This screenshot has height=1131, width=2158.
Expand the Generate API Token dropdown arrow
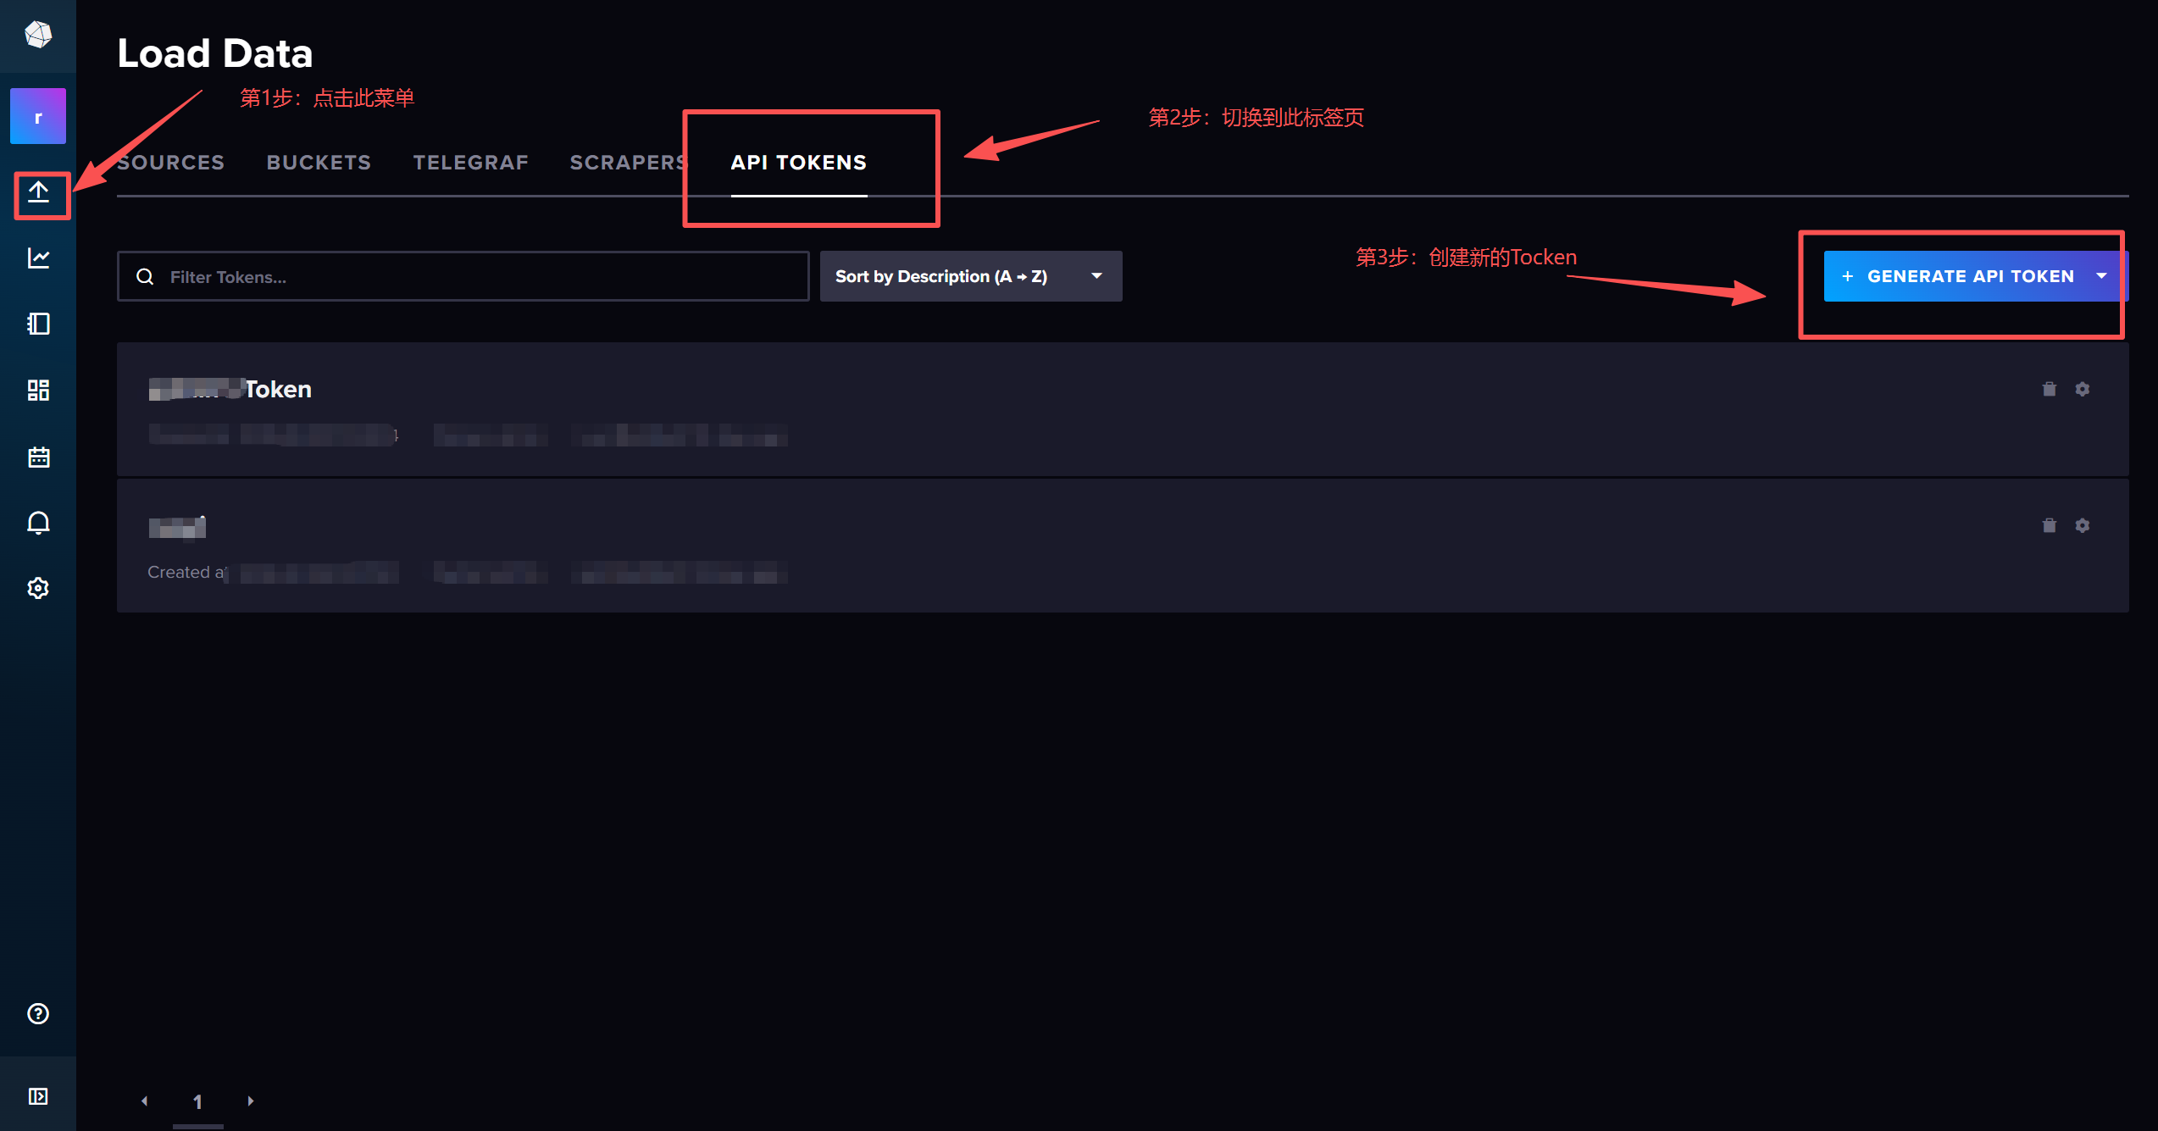pos(2101,276)
